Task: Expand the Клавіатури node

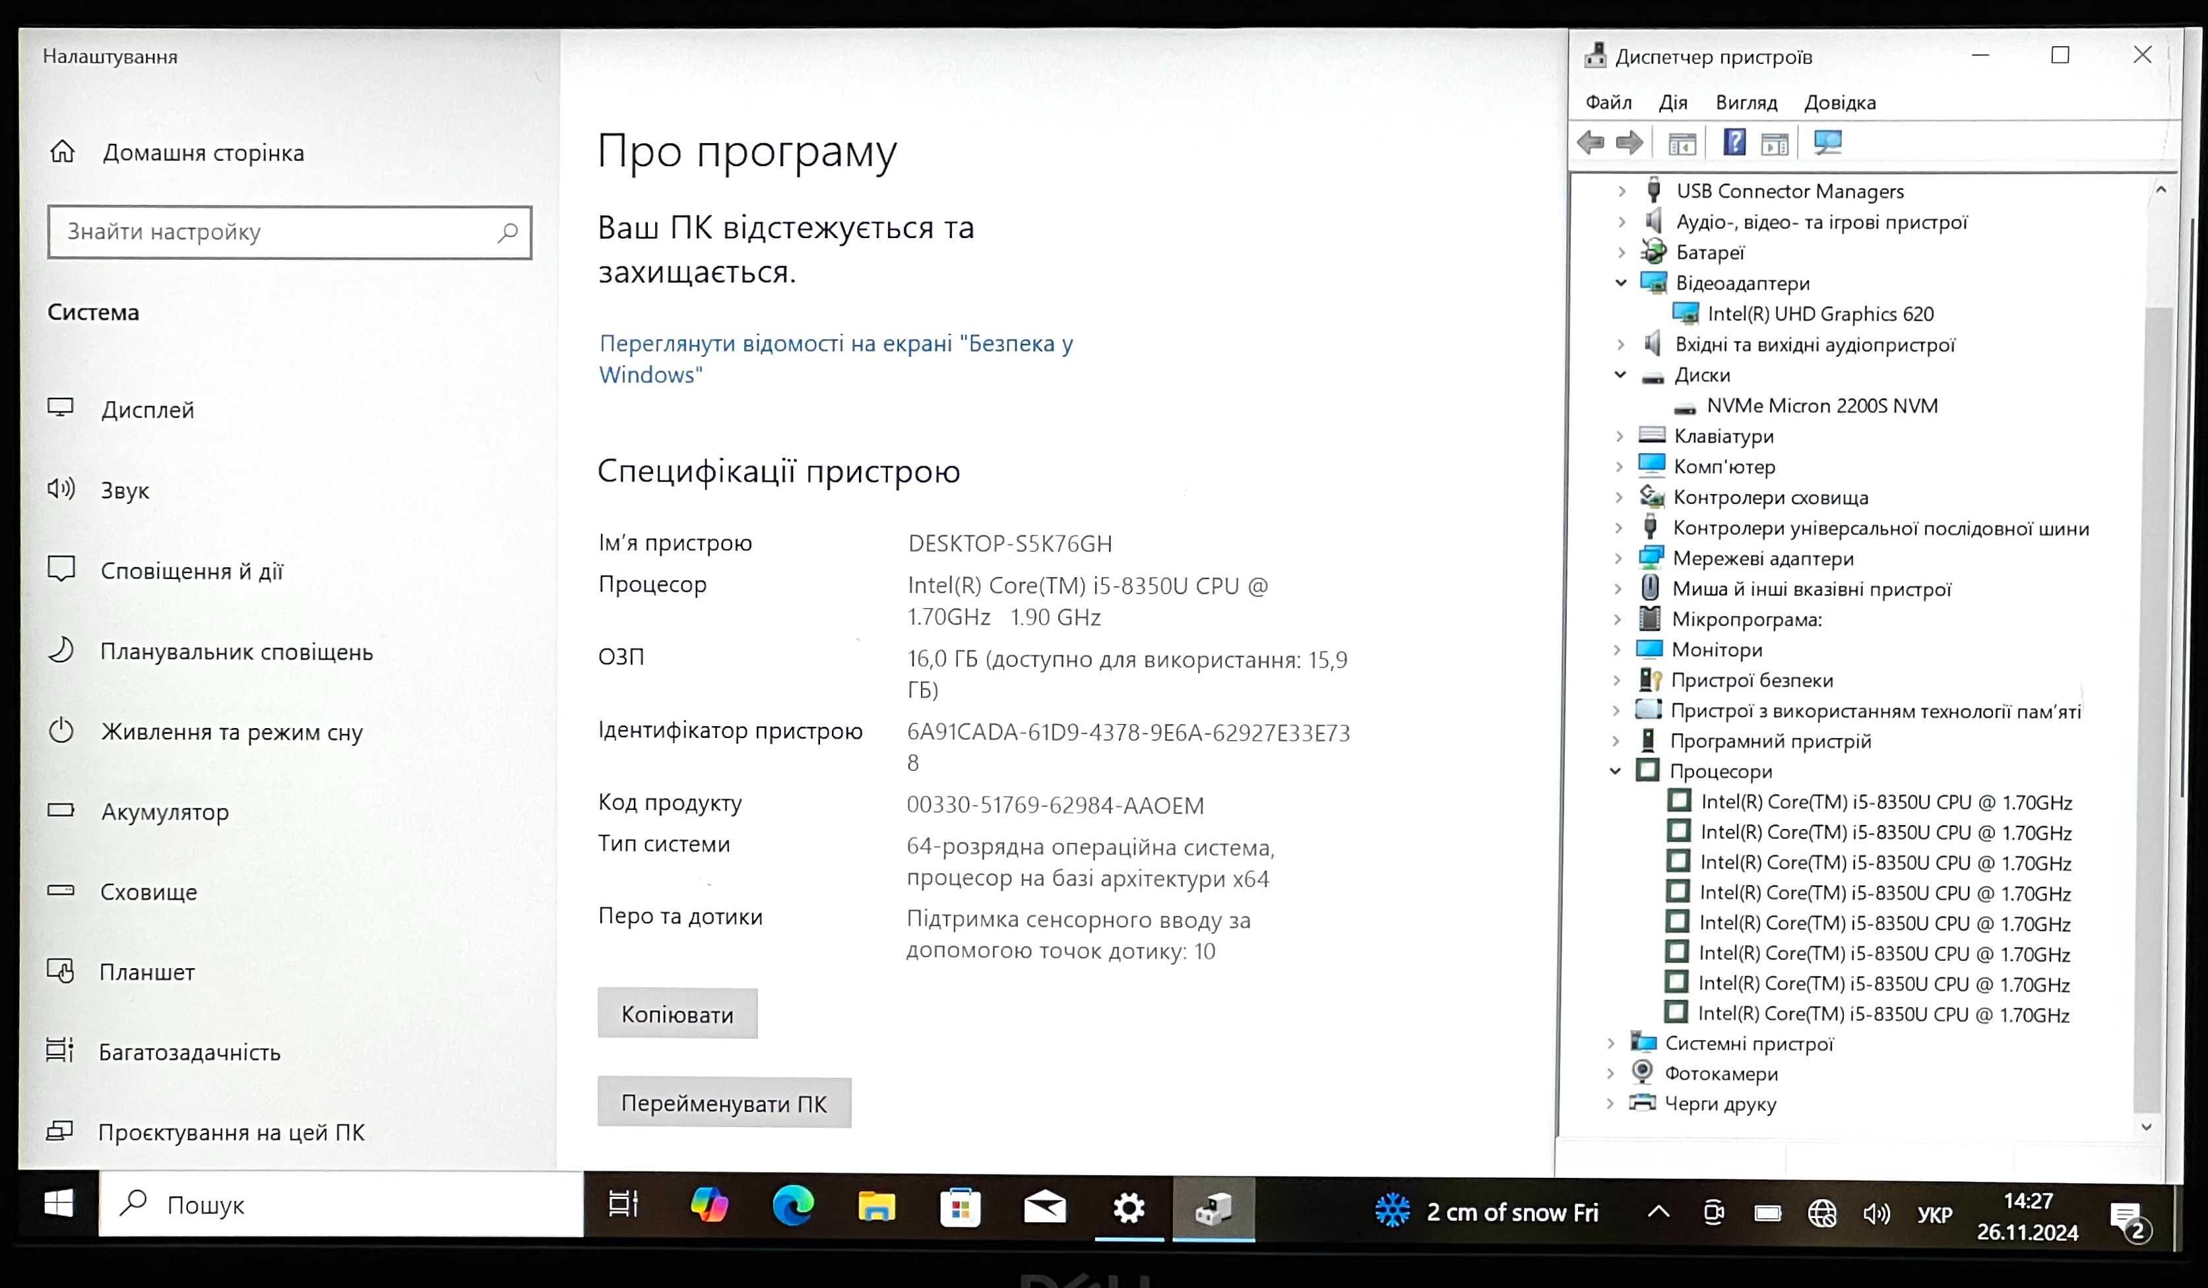Action: (1620, 435)
